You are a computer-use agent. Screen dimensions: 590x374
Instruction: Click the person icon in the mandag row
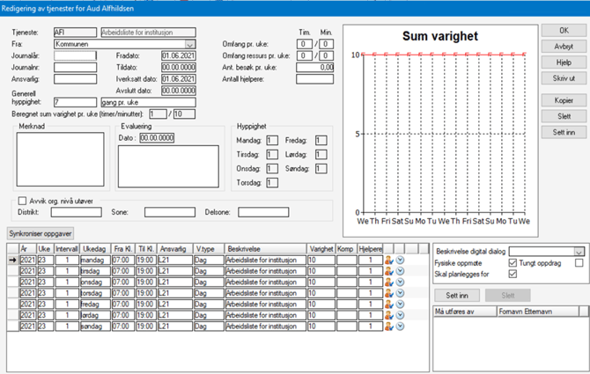tap(388, 260)
